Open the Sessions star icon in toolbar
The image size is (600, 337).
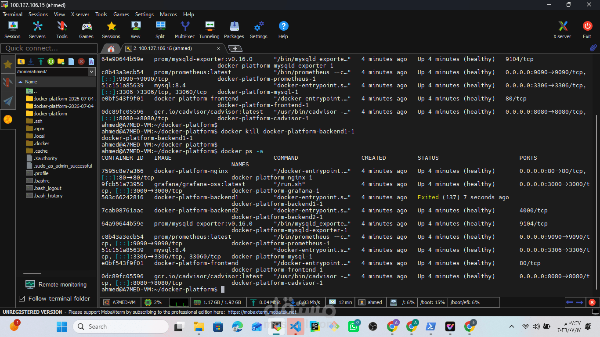tap(111, 30)
